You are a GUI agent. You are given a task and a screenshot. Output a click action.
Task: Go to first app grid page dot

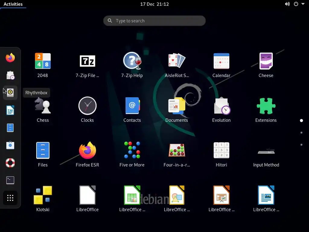[301, 121]
